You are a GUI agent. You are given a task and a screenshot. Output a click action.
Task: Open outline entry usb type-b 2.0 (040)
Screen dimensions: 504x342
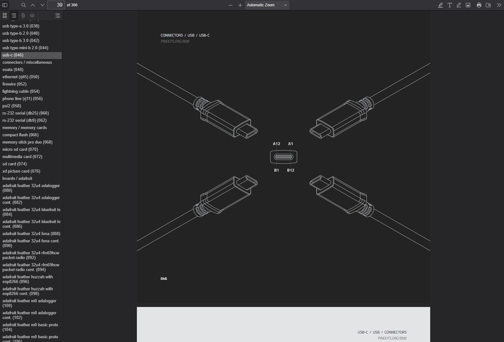[21, 33]
